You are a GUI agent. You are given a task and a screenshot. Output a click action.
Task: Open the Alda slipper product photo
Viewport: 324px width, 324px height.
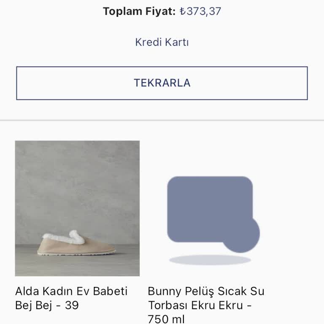point(77,208)
